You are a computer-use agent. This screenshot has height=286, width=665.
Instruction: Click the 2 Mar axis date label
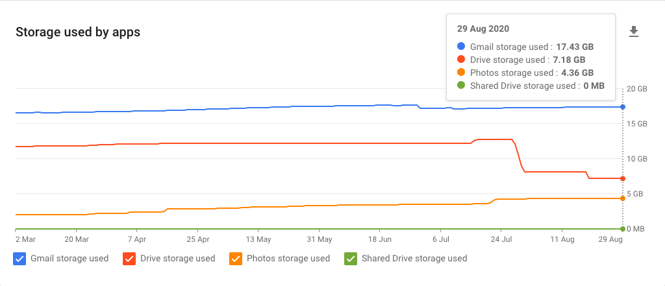[25, 239]
